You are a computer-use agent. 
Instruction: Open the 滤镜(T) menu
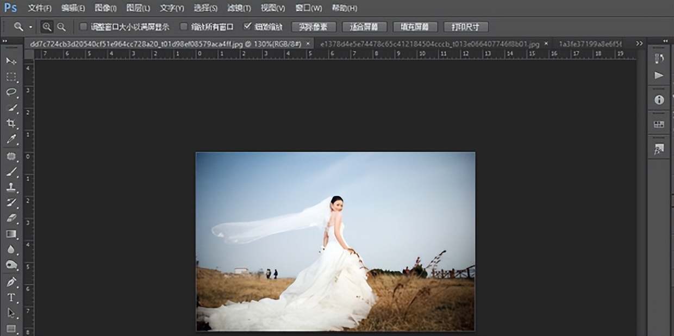point(239,8)
